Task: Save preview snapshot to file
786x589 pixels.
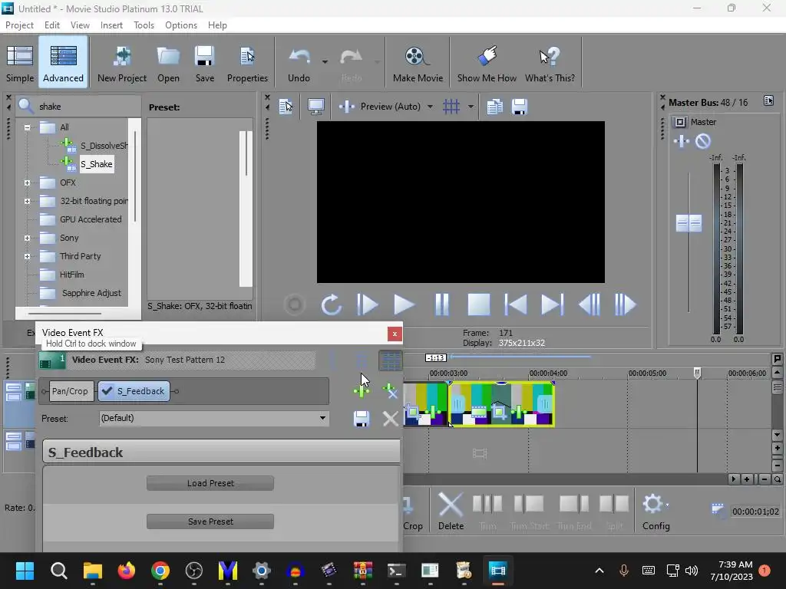Action: tap(520, 106)
